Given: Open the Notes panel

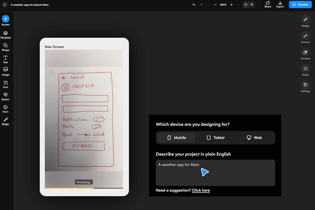Looking at the screenshot, I should tap(305, 70).
